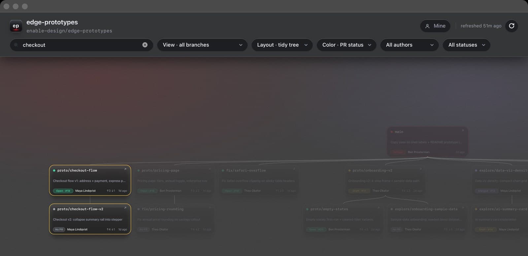Image resolution: width=528 pixels, height=256 pixels.
Task: Open main branch external link arrow
Action: (463, 131)
